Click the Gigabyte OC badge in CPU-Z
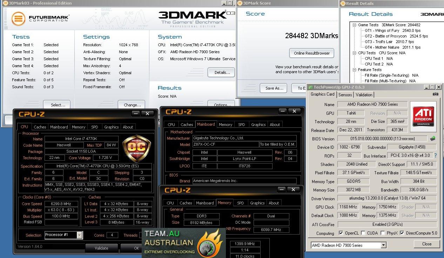This screenshot has height=258, width=444. (136, 148)
